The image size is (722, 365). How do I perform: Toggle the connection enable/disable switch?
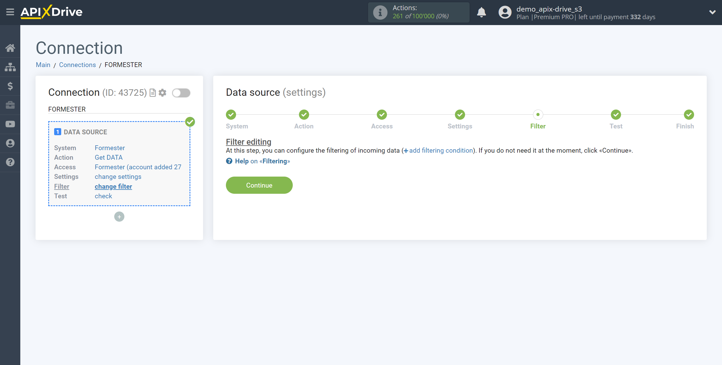181,93
